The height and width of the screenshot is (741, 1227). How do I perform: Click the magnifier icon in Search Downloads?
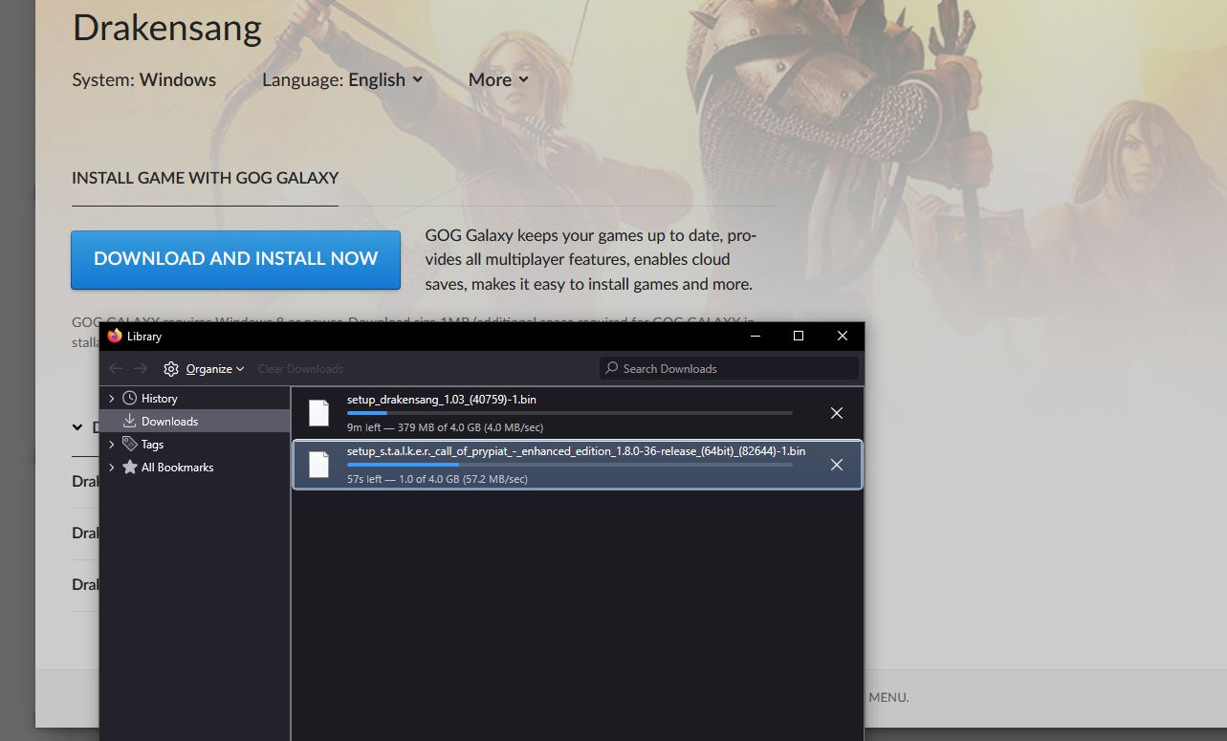[x=612, y=368]
